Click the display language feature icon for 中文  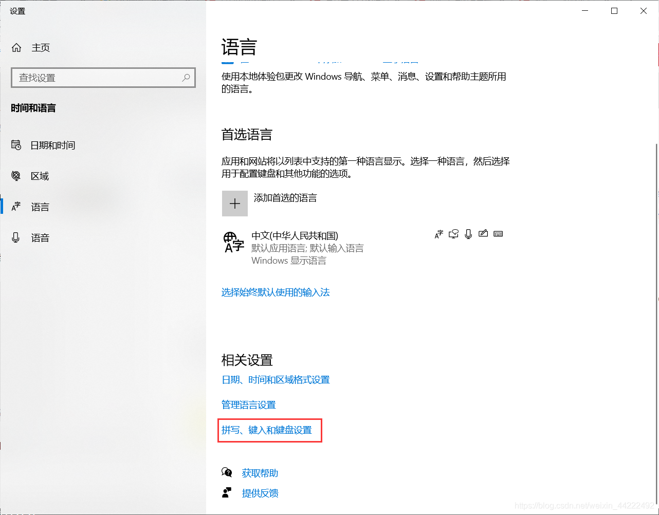438,234
